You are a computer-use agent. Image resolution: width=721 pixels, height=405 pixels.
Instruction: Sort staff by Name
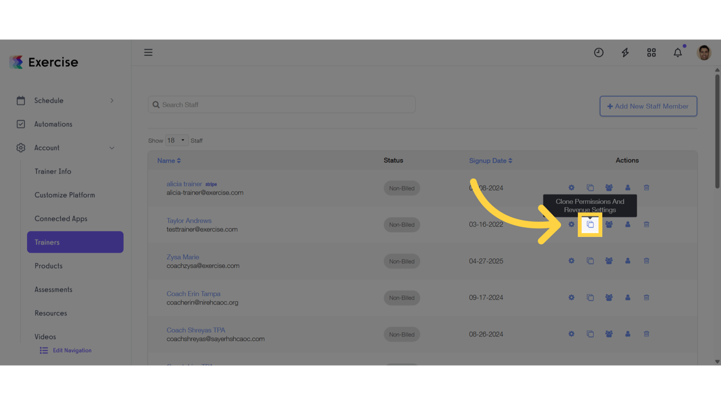pos(169,160)
